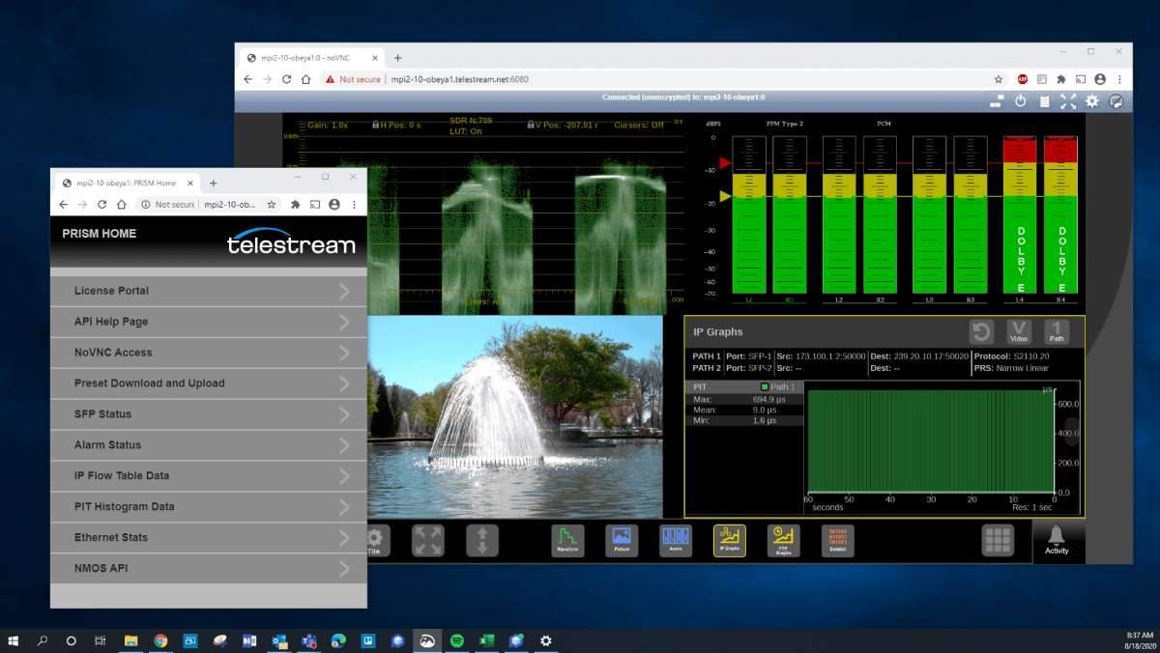Click the Cursors: Off readout
This screenshot has height=653, width=1160.
(x=639, y=125)
